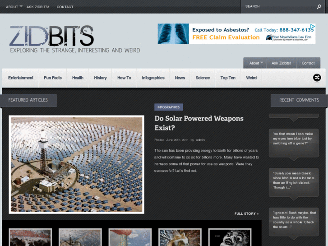Select fourth carousel thumbnail with gold object

pyautogui.click(x=180, y=237)
